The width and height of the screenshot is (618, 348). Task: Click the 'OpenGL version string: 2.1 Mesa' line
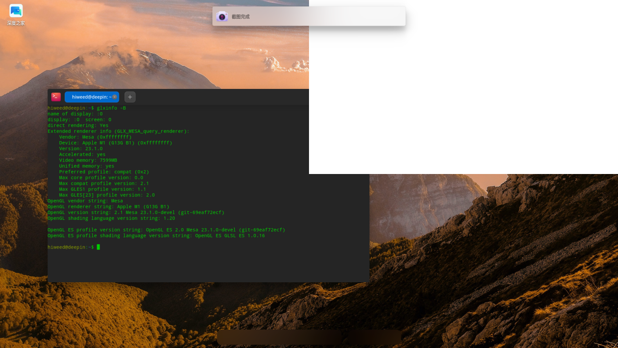136,213
